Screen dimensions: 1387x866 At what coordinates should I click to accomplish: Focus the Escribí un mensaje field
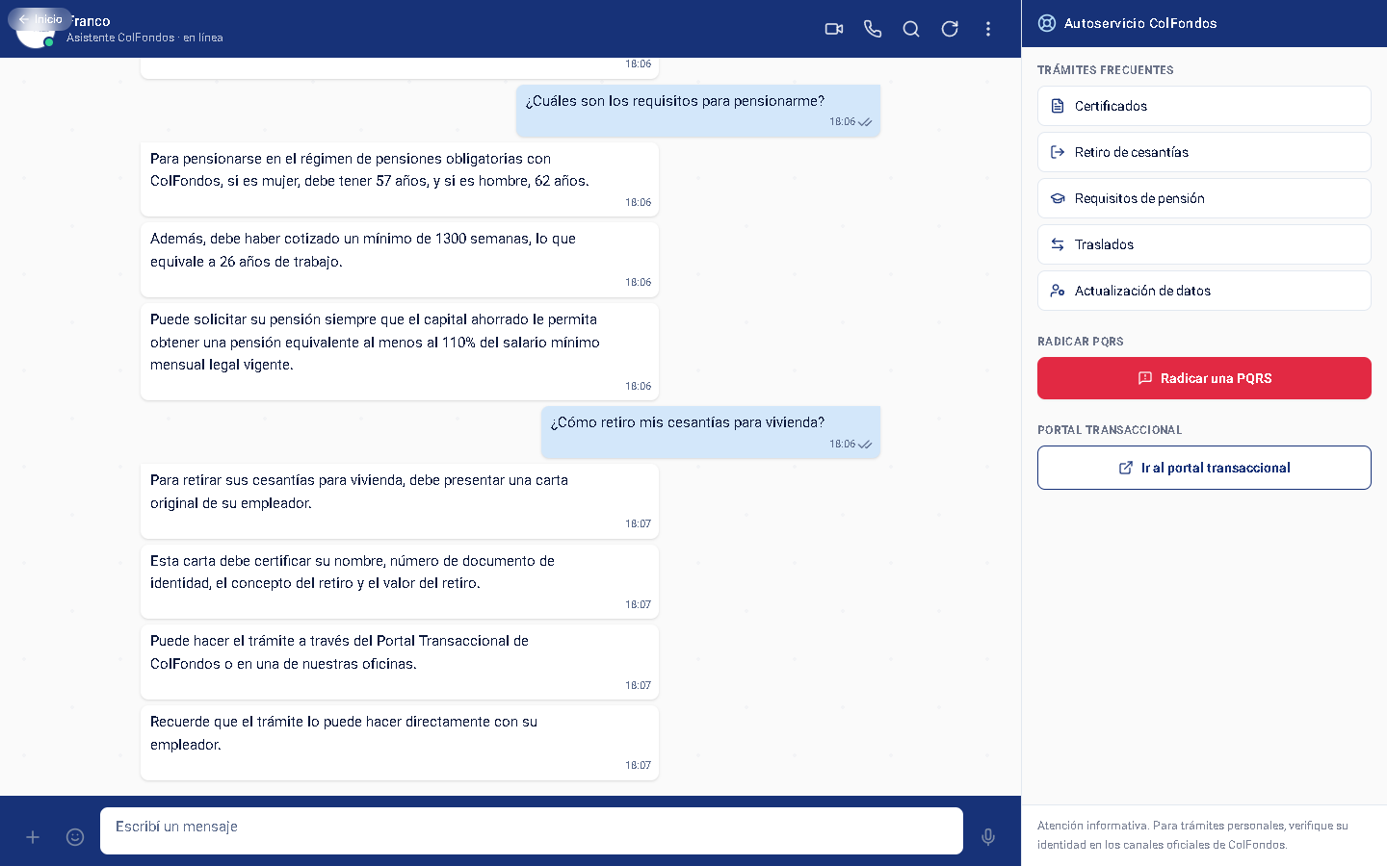(532, 830)
